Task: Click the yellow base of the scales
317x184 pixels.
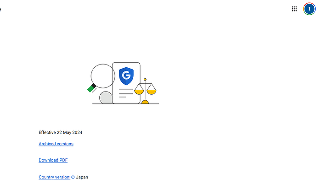Action: (x=145, y=102)
